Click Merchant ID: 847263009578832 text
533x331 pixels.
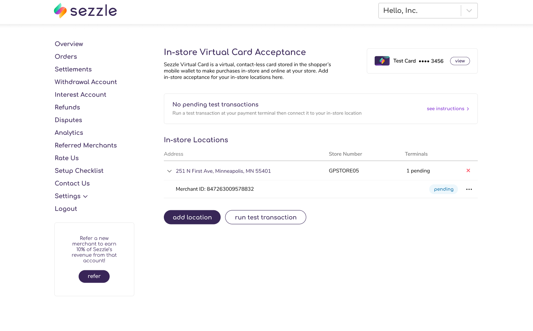(215, 189)
